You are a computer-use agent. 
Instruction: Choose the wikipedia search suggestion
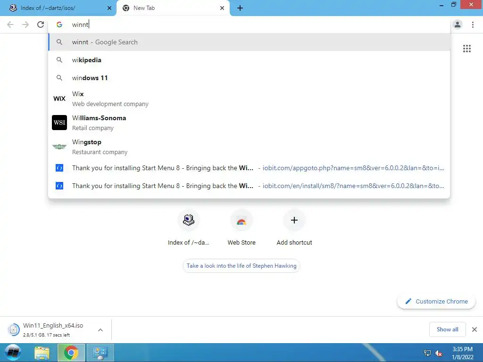coord(249,60)
